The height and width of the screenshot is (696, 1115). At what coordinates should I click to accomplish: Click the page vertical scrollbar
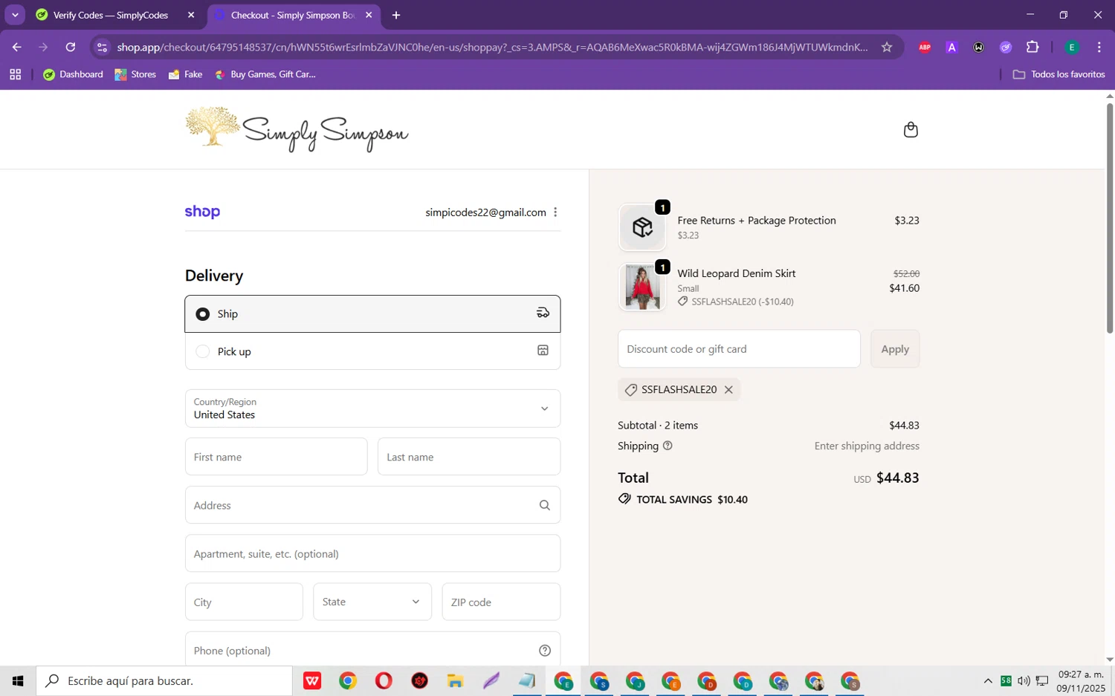(x=1110, y=218)
